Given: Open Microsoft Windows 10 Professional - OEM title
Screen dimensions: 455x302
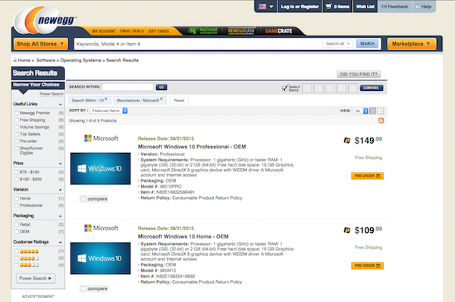Looking at the screenshot, I should pyautogui.click(x=192, y=147).
